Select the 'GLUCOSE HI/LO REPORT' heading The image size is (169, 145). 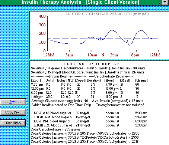point(92,64)
